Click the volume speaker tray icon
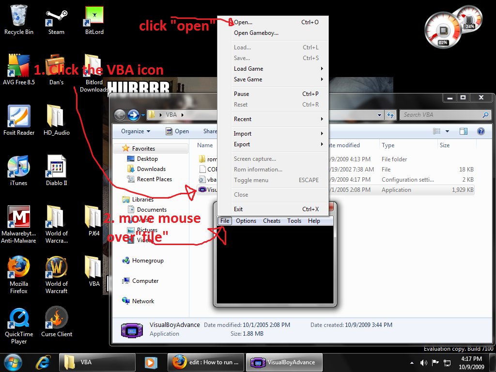The image size is (496, 372). (x=423, y=362)
